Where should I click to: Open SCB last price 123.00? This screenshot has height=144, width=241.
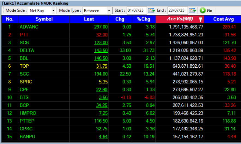(101, 43)
